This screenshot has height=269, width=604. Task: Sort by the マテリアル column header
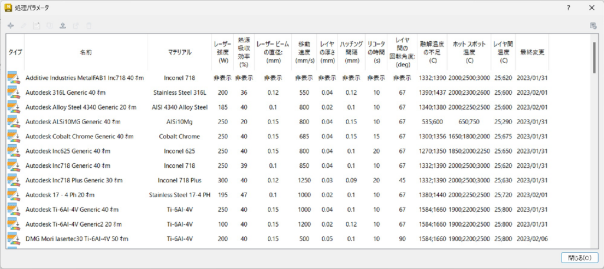[179, 52]
